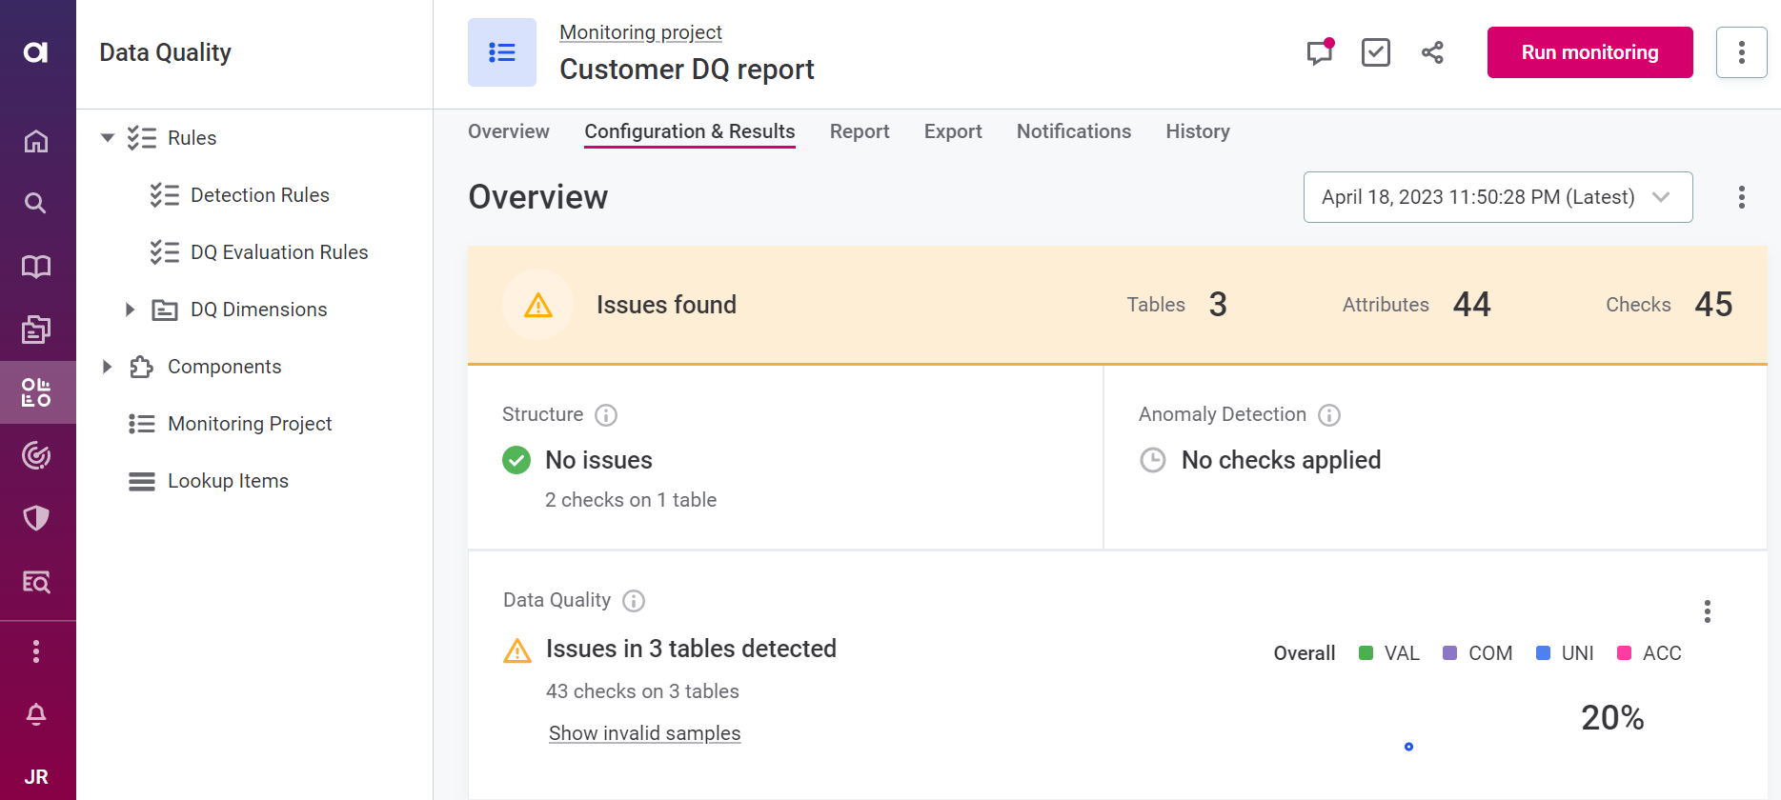Toggle the COM legend item
Screen dimensions: 1781x800
pyautogui.click(x=1478, y=653)
